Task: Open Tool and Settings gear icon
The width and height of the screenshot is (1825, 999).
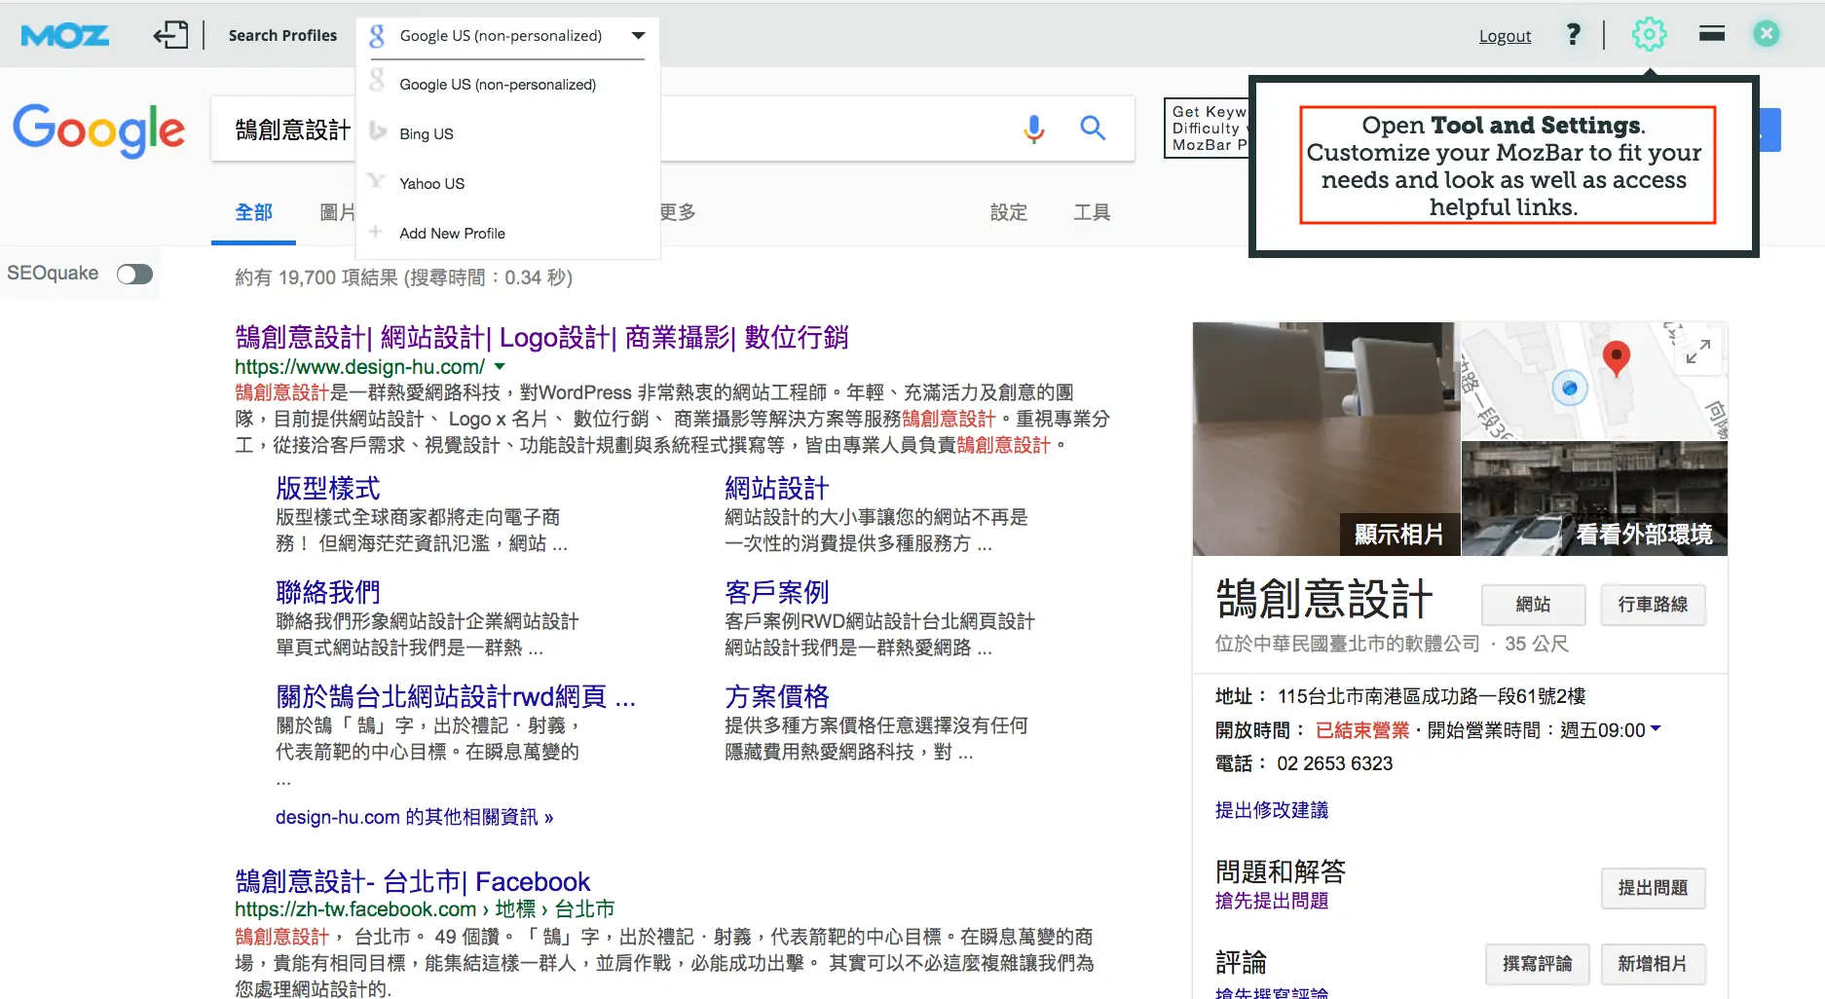Action: 1649,35
